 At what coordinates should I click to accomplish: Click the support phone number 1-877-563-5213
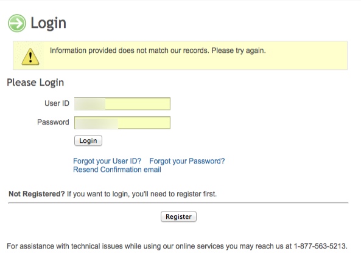coord(320,246)
